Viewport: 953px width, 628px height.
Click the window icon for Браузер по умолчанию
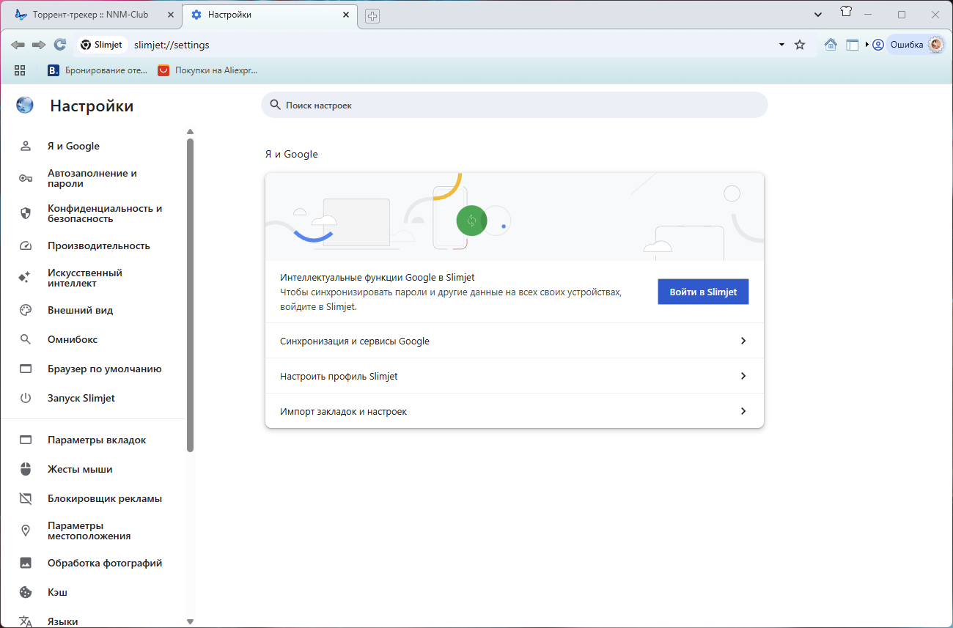[x=26, y=369]
